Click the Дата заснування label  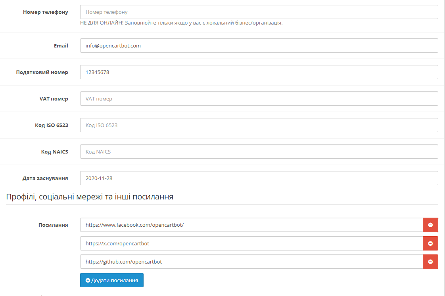(45, 178)
